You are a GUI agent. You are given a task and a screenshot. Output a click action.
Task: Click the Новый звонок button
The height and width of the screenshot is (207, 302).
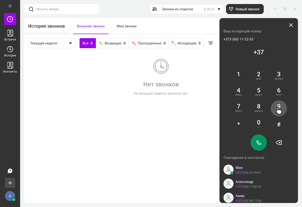coord(245,9)
